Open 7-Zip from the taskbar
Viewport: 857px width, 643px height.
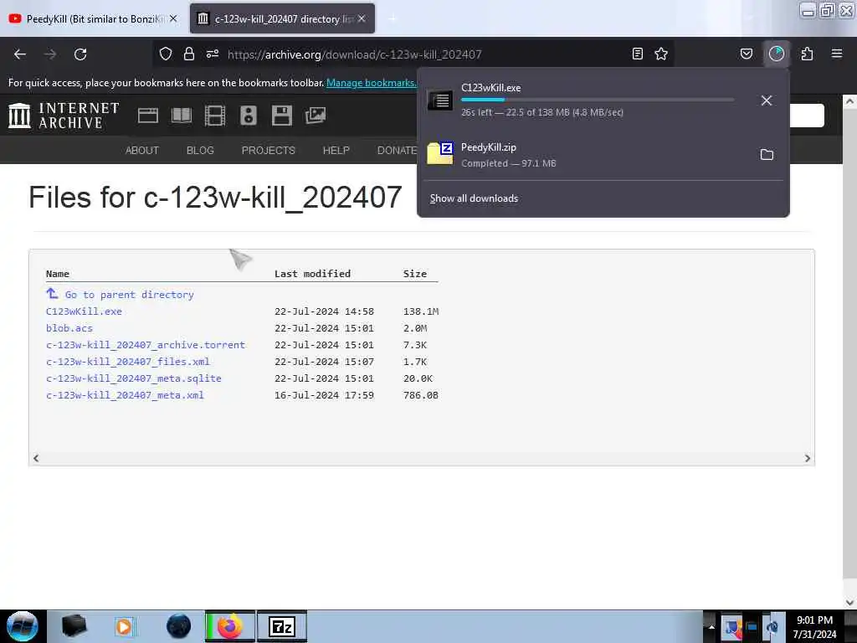tap(282, 626)
